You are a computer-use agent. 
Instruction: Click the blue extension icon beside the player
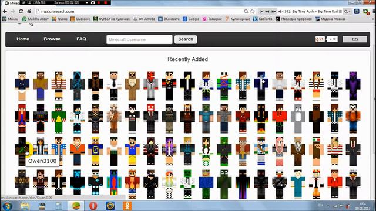(357, 11)
